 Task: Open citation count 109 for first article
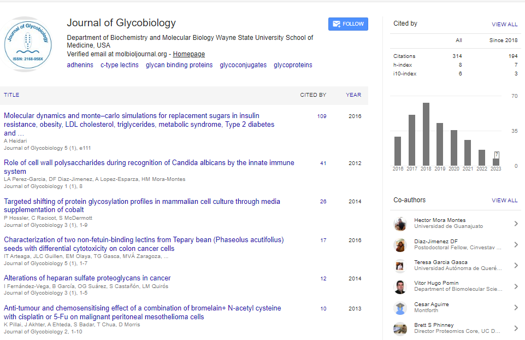(322, 116)
